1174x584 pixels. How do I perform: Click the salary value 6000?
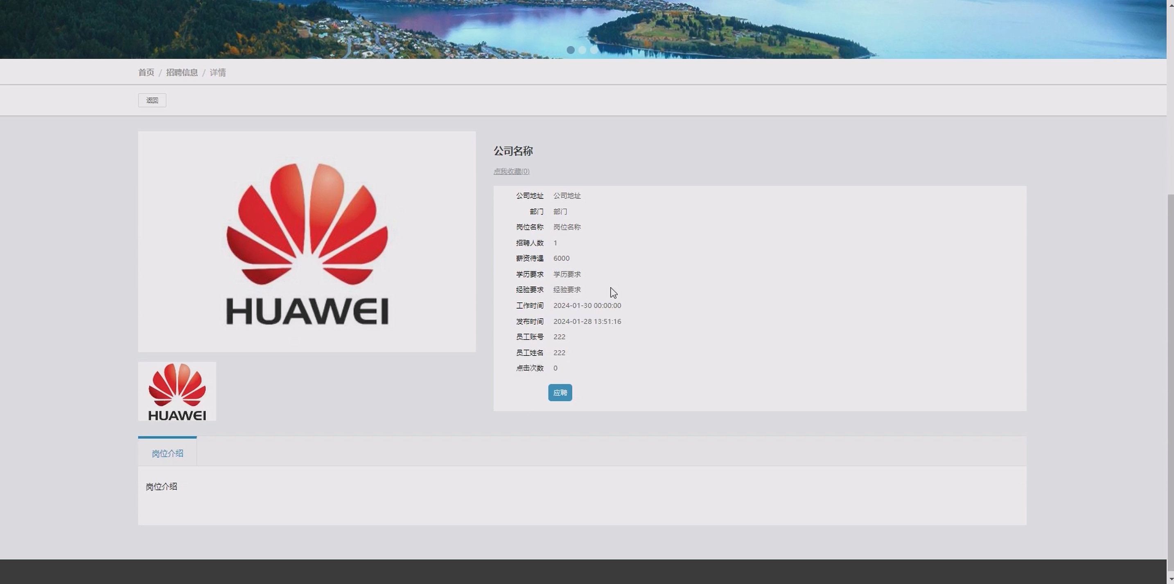click(561, 258)
